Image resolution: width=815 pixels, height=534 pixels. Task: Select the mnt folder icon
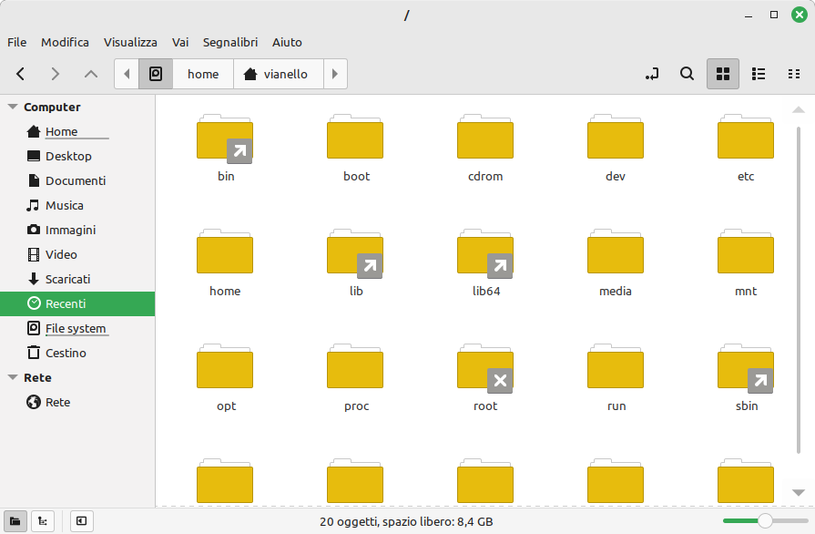point(746,252)
